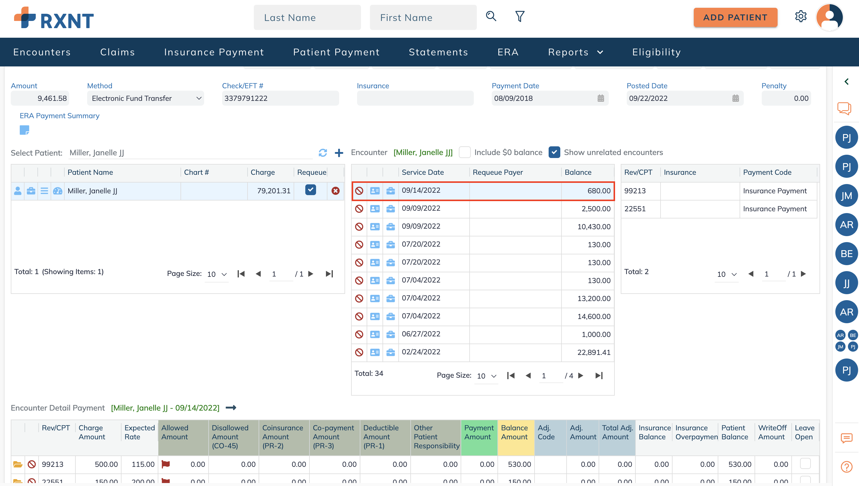The width and height of the screenshot is (859, 486).
Task: Select the BE avatar in sidebar
Action: pyautogui.click(x=846, y=254)
